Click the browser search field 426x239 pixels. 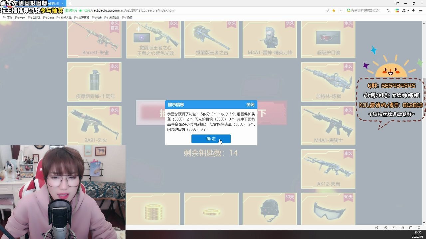pyautogui.click(x=365, y=11)
